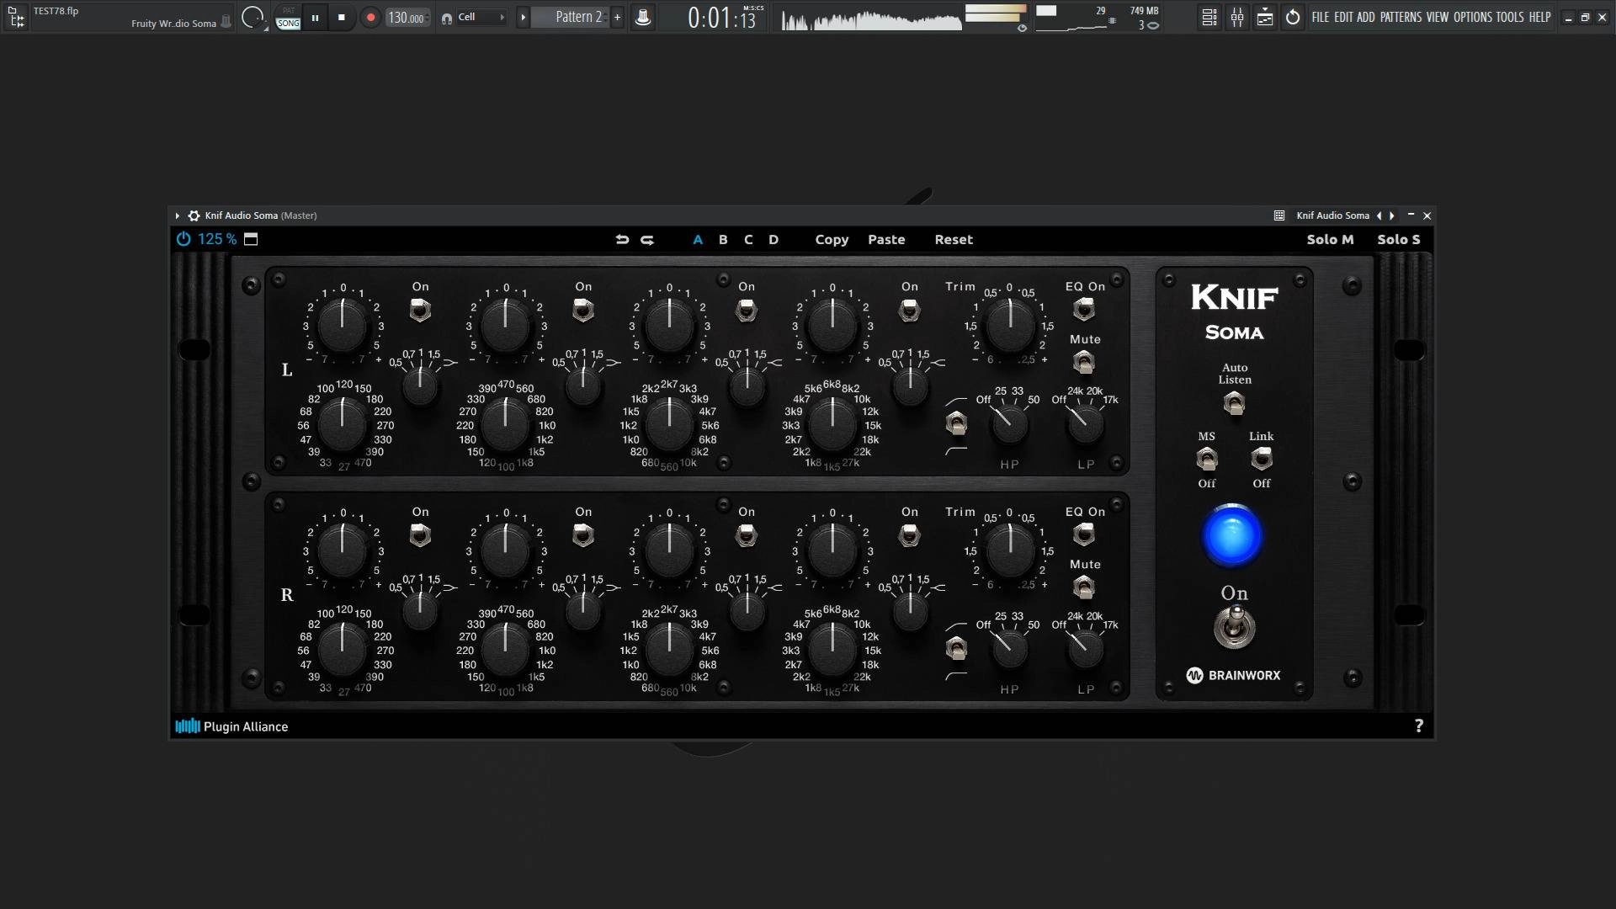
Task: Open the TOOLS menu
Action: 1510,17
